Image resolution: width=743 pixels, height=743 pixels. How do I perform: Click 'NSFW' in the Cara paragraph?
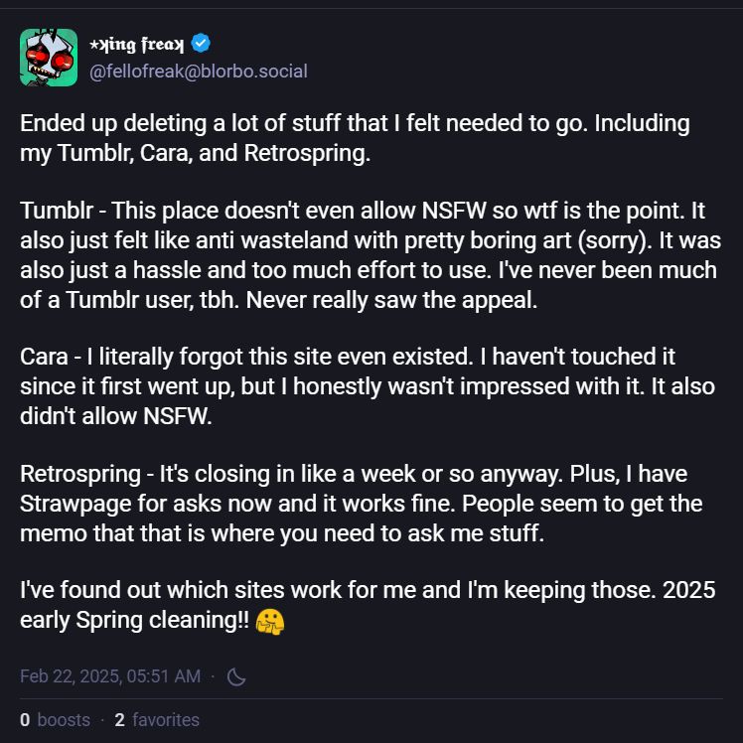pyautogui.click(x=180, y=416)
